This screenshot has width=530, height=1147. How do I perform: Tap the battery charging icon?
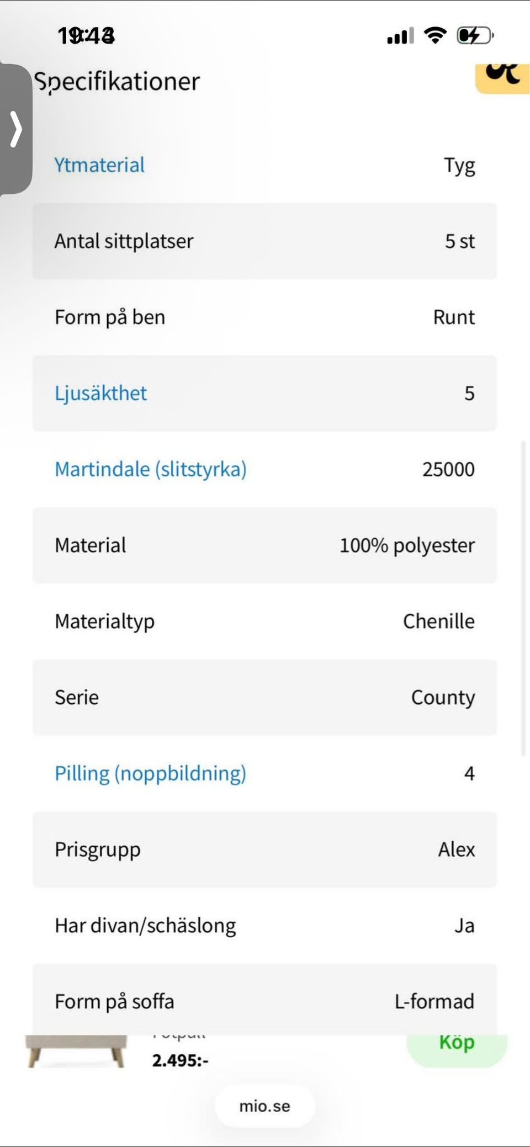474,36
